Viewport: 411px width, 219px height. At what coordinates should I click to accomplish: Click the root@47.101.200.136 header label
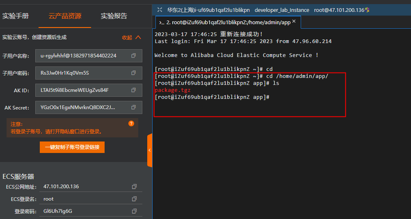pos(339,10)
